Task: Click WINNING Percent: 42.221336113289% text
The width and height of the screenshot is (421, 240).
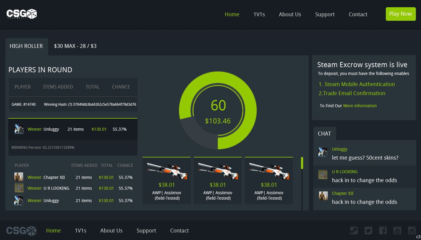Action: (x=43, y=148)
